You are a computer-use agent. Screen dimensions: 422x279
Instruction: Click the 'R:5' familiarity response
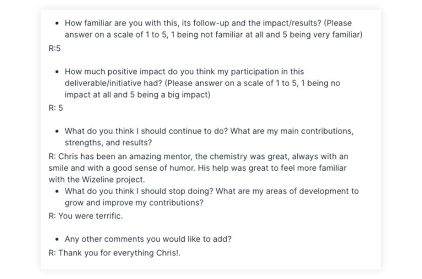[54, 48]
